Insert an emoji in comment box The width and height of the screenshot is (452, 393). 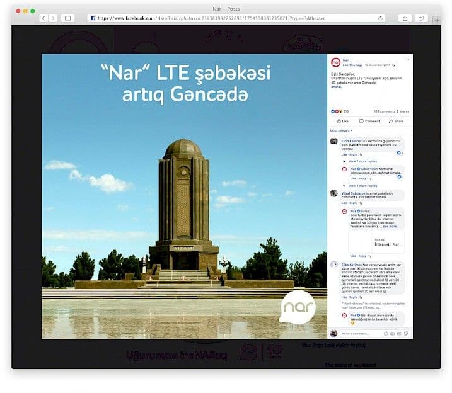coord(386,334)
